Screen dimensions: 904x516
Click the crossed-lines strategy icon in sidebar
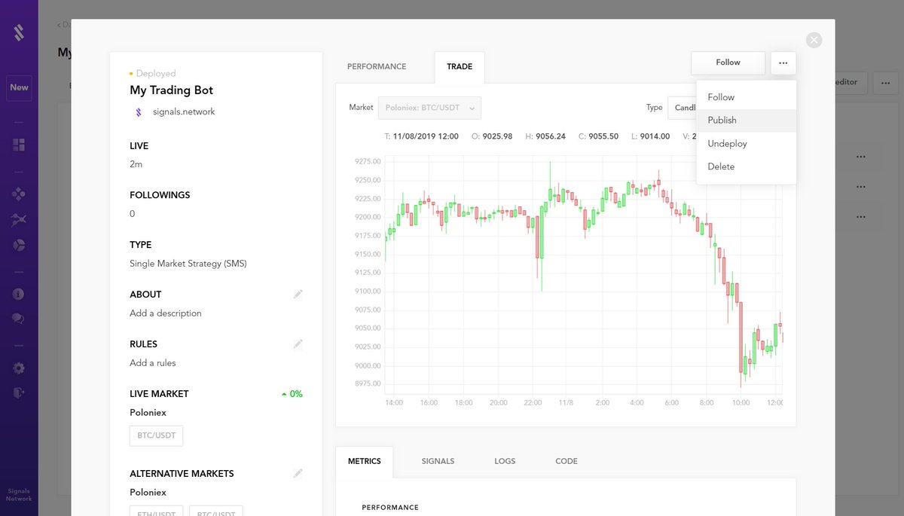(x=19, y=219)
